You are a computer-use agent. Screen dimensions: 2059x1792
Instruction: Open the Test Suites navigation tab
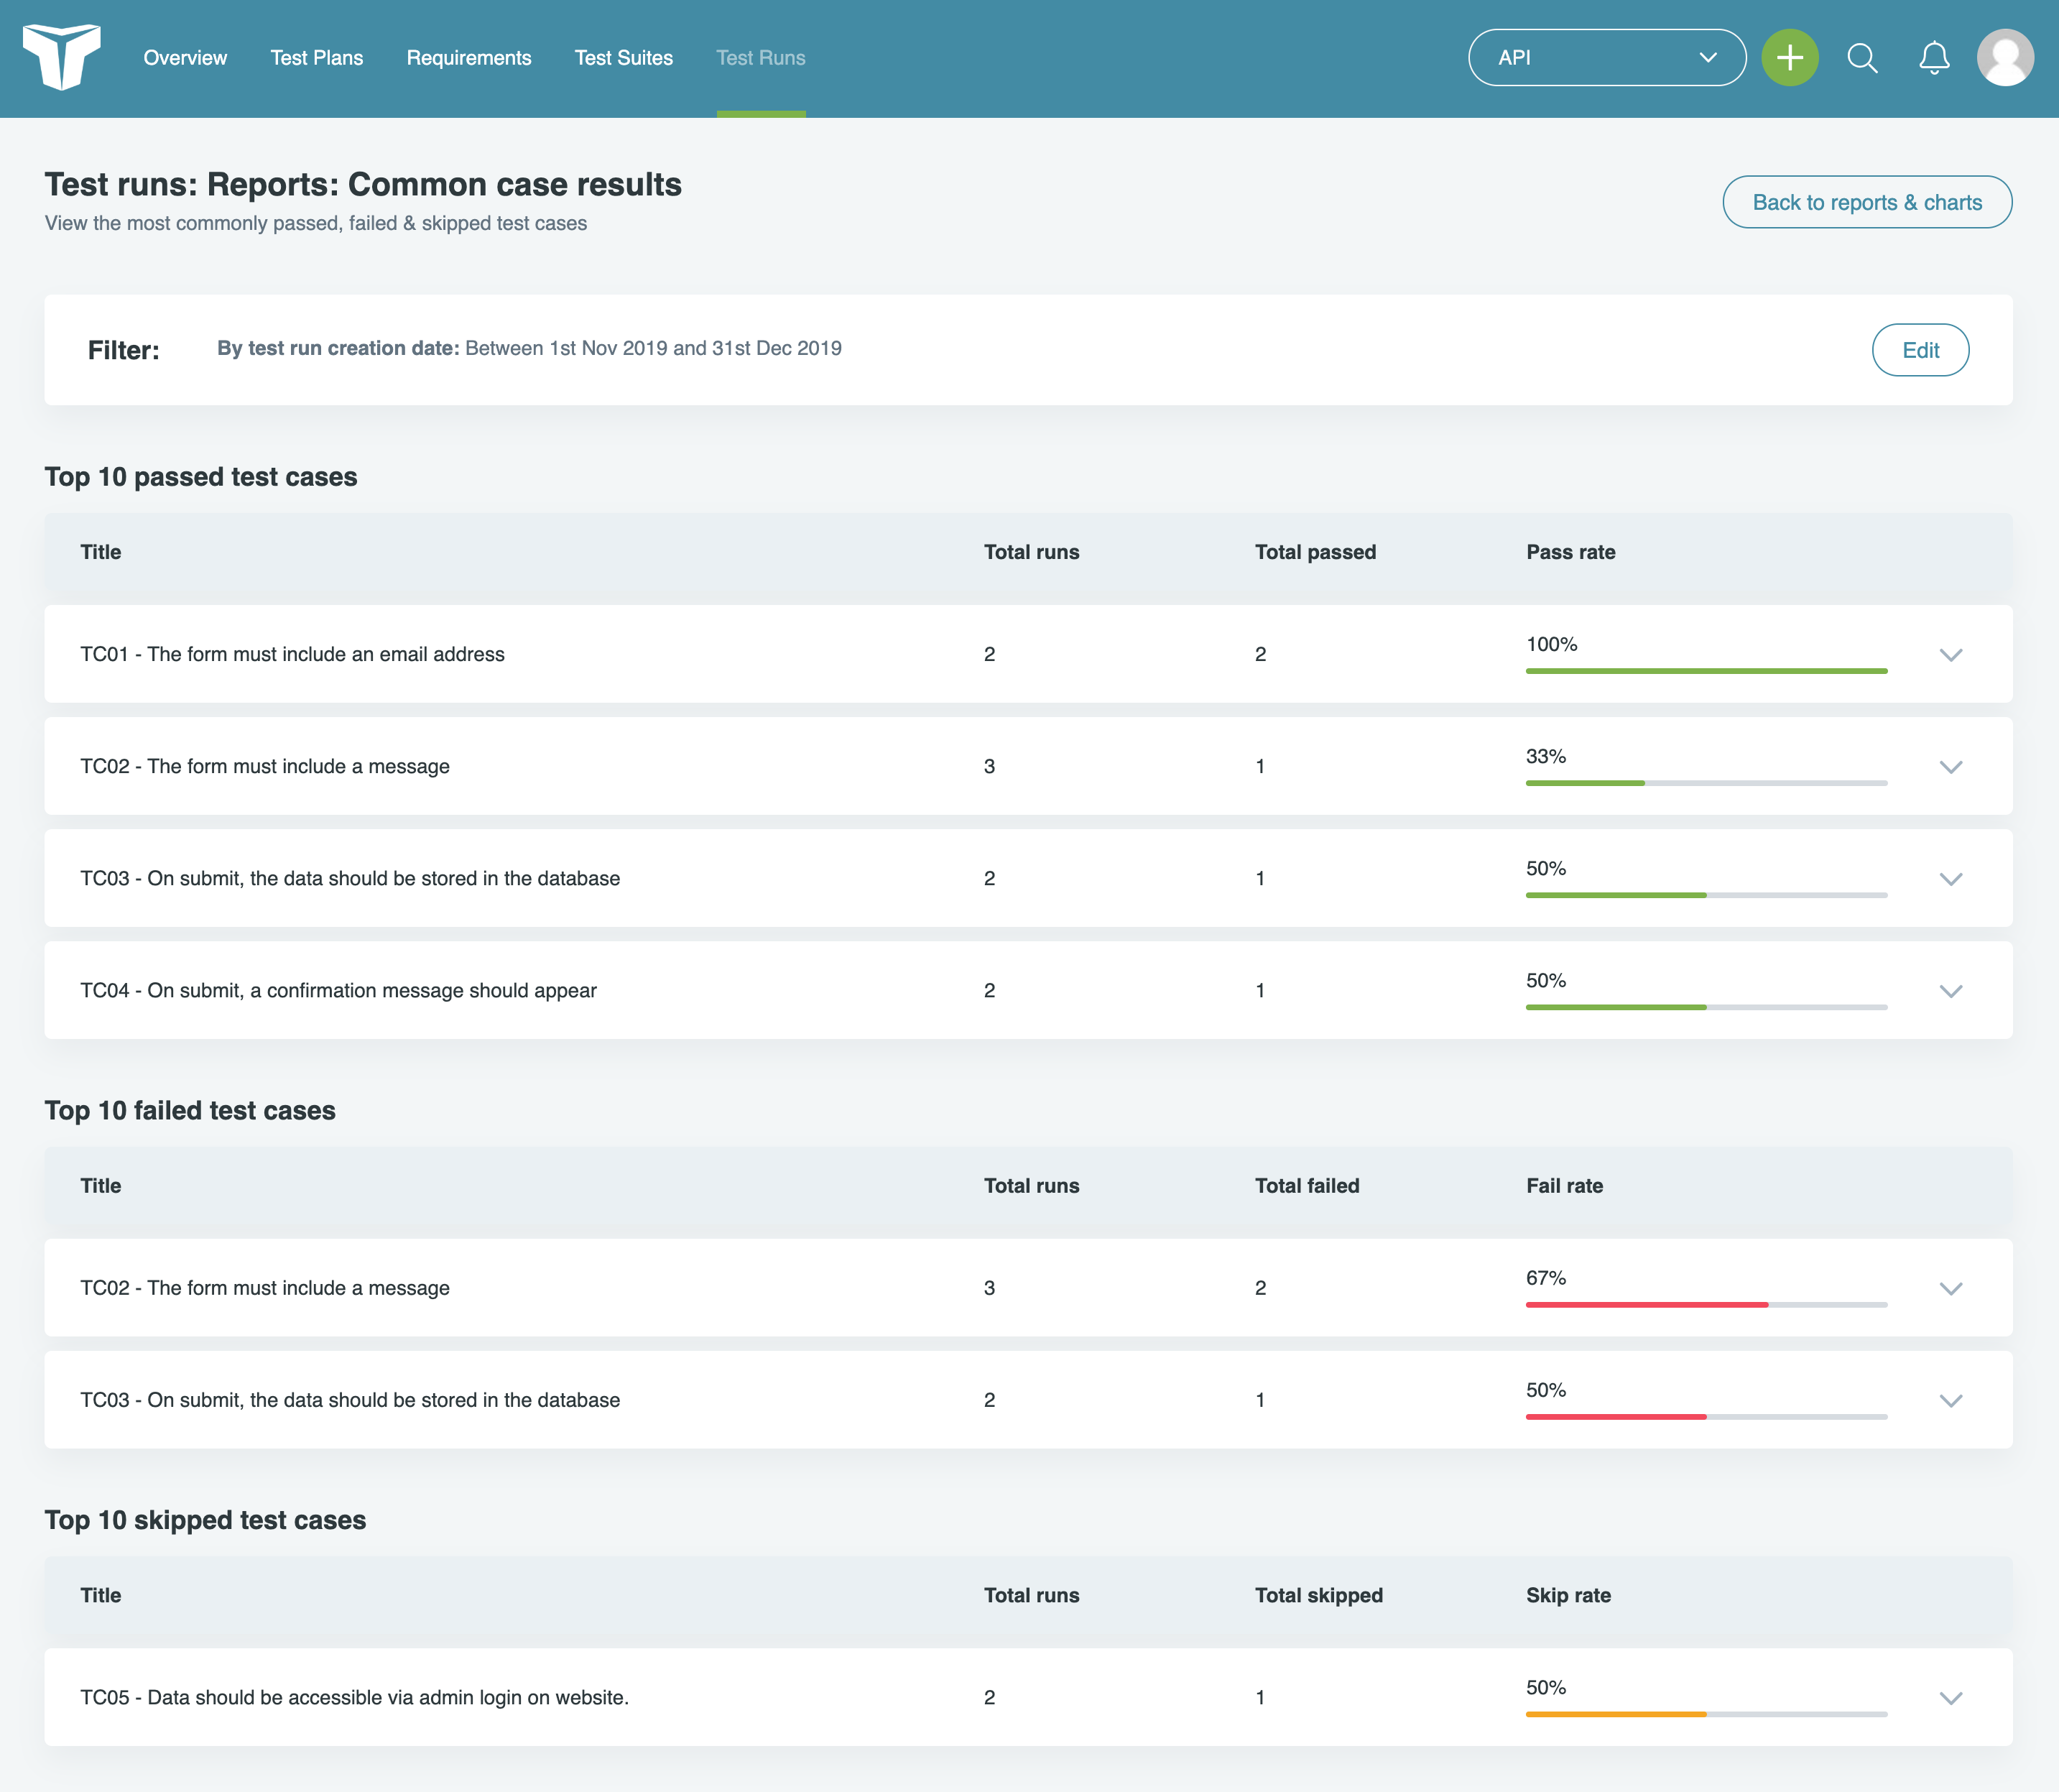624,57
